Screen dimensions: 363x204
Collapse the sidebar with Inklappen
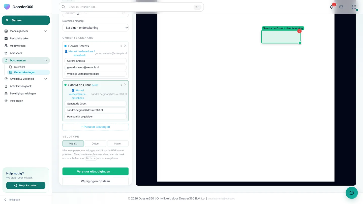(x=12, y=200)
